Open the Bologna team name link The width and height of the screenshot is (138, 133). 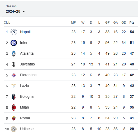tap(27, 97)
